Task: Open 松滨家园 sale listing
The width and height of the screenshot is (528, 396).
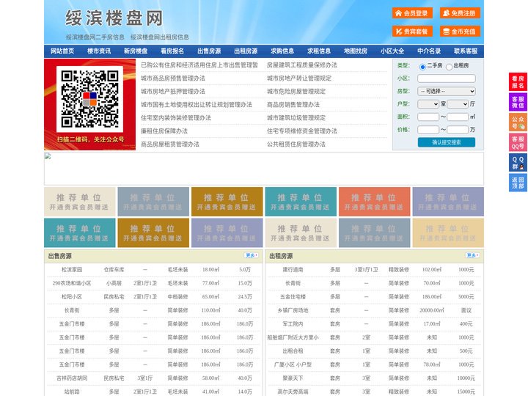Action: [x=72, y=270]
